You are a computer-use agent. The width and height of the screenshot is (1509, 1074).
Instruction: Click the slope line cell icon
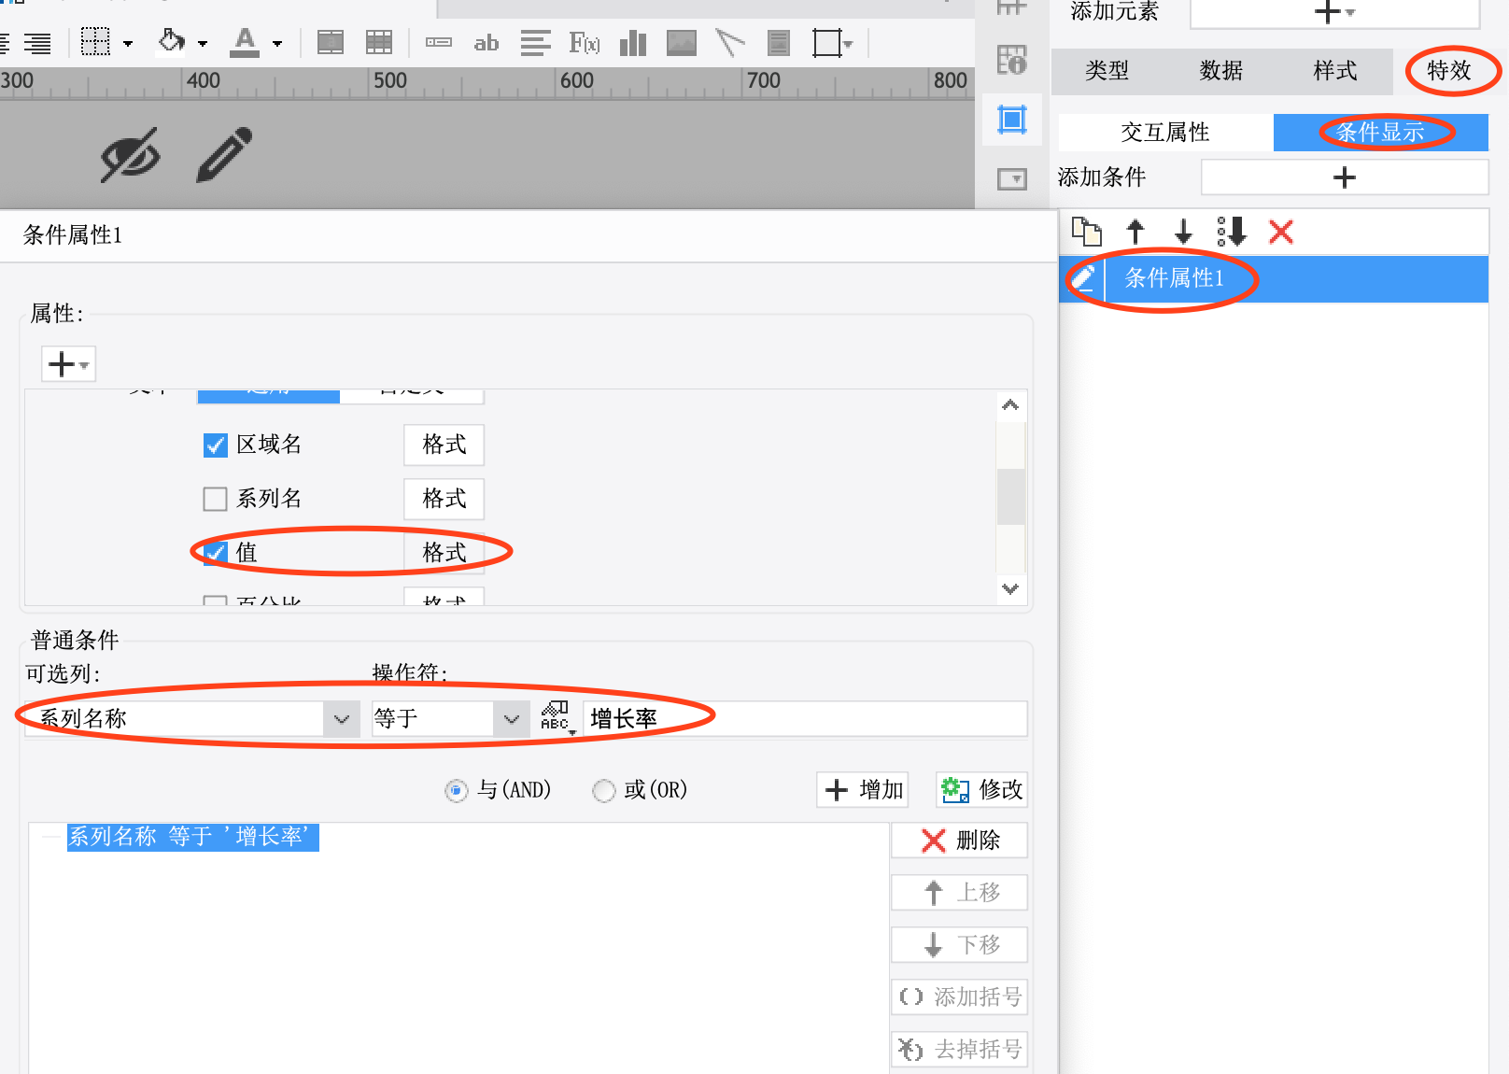click(x=730, y=43)
